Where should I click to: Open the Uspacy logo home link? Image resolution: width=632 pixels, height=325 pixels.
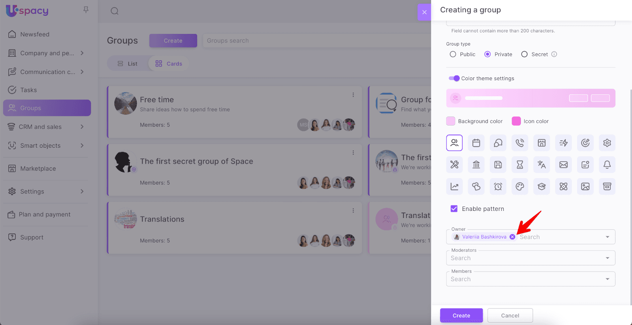27,11
